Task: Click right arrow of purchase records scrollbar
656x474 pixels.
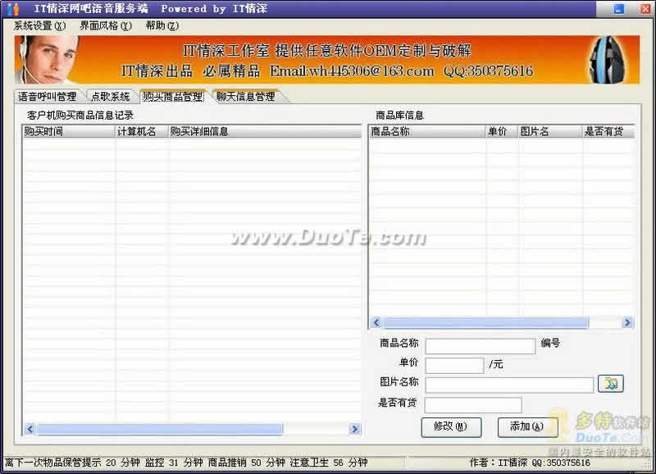Action: (355, 429)
